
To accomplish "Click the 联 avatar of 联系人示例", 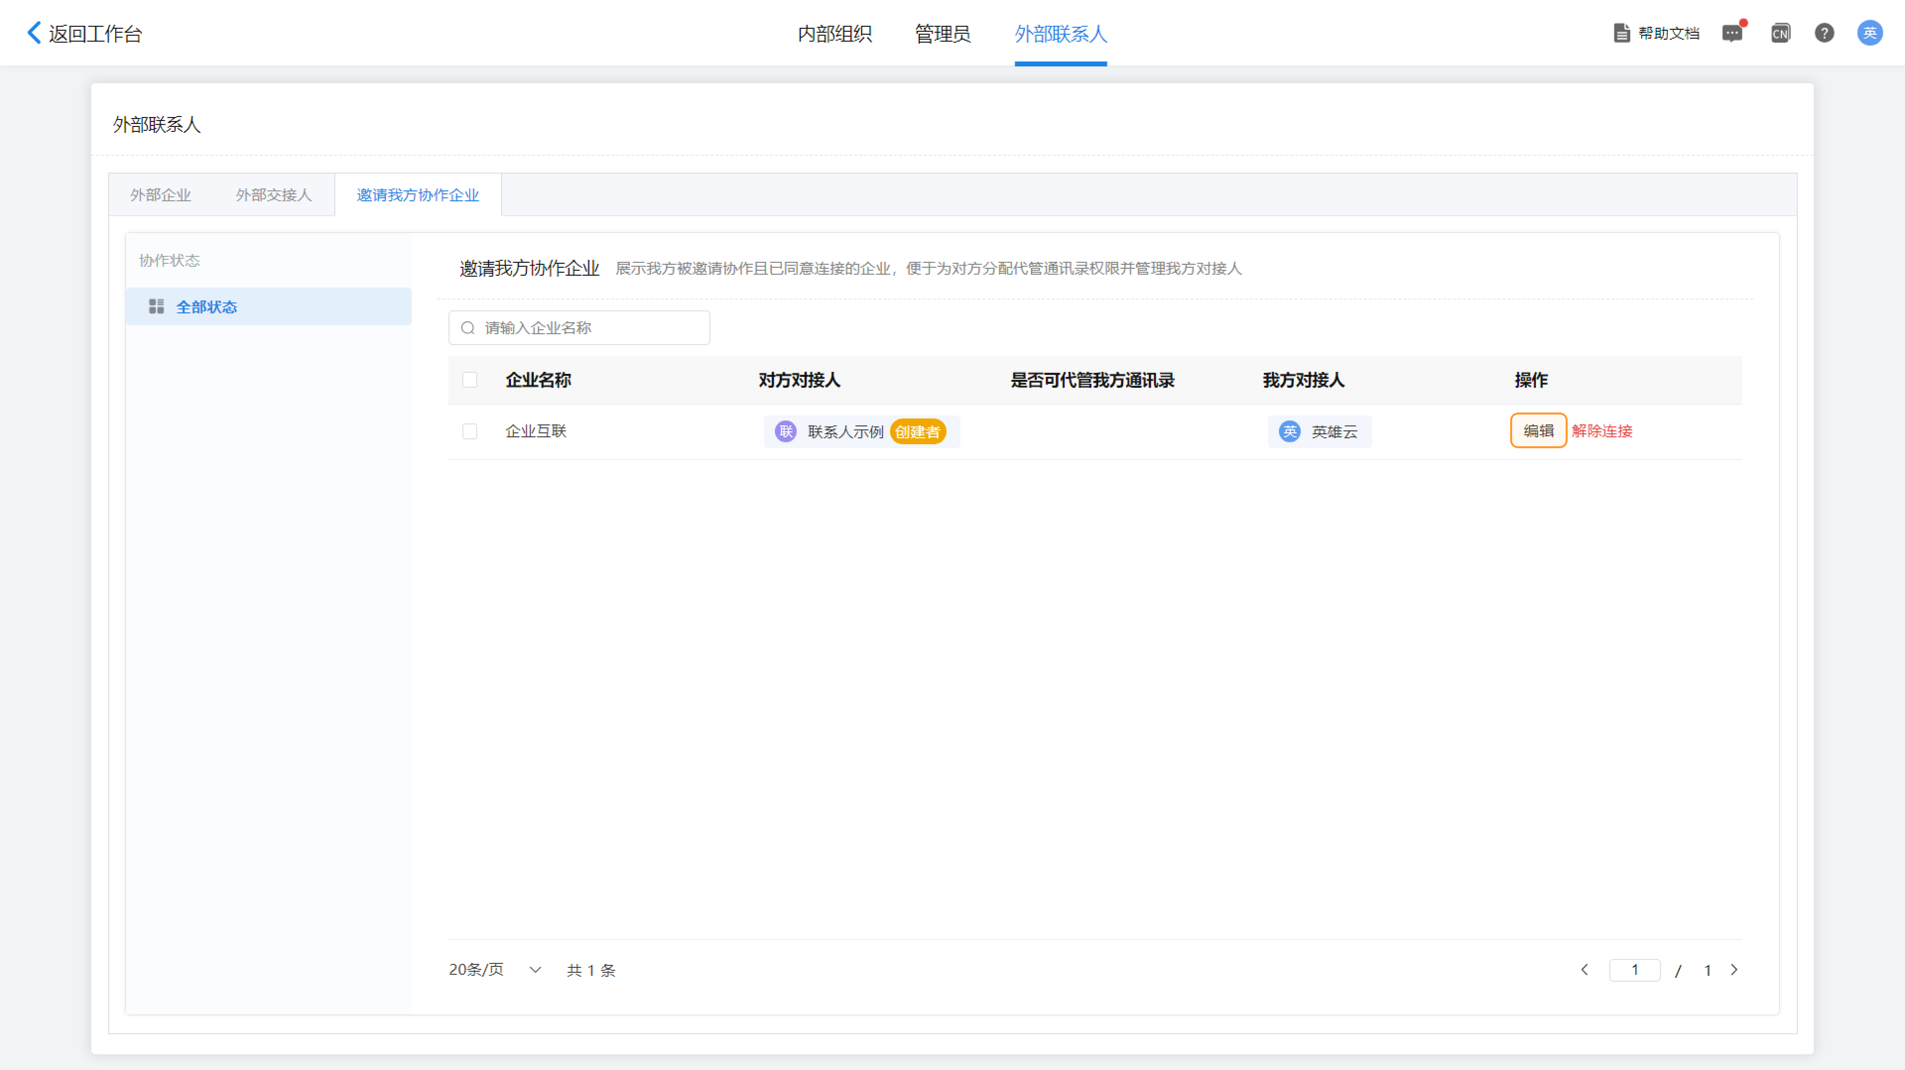I will (785, 431).
